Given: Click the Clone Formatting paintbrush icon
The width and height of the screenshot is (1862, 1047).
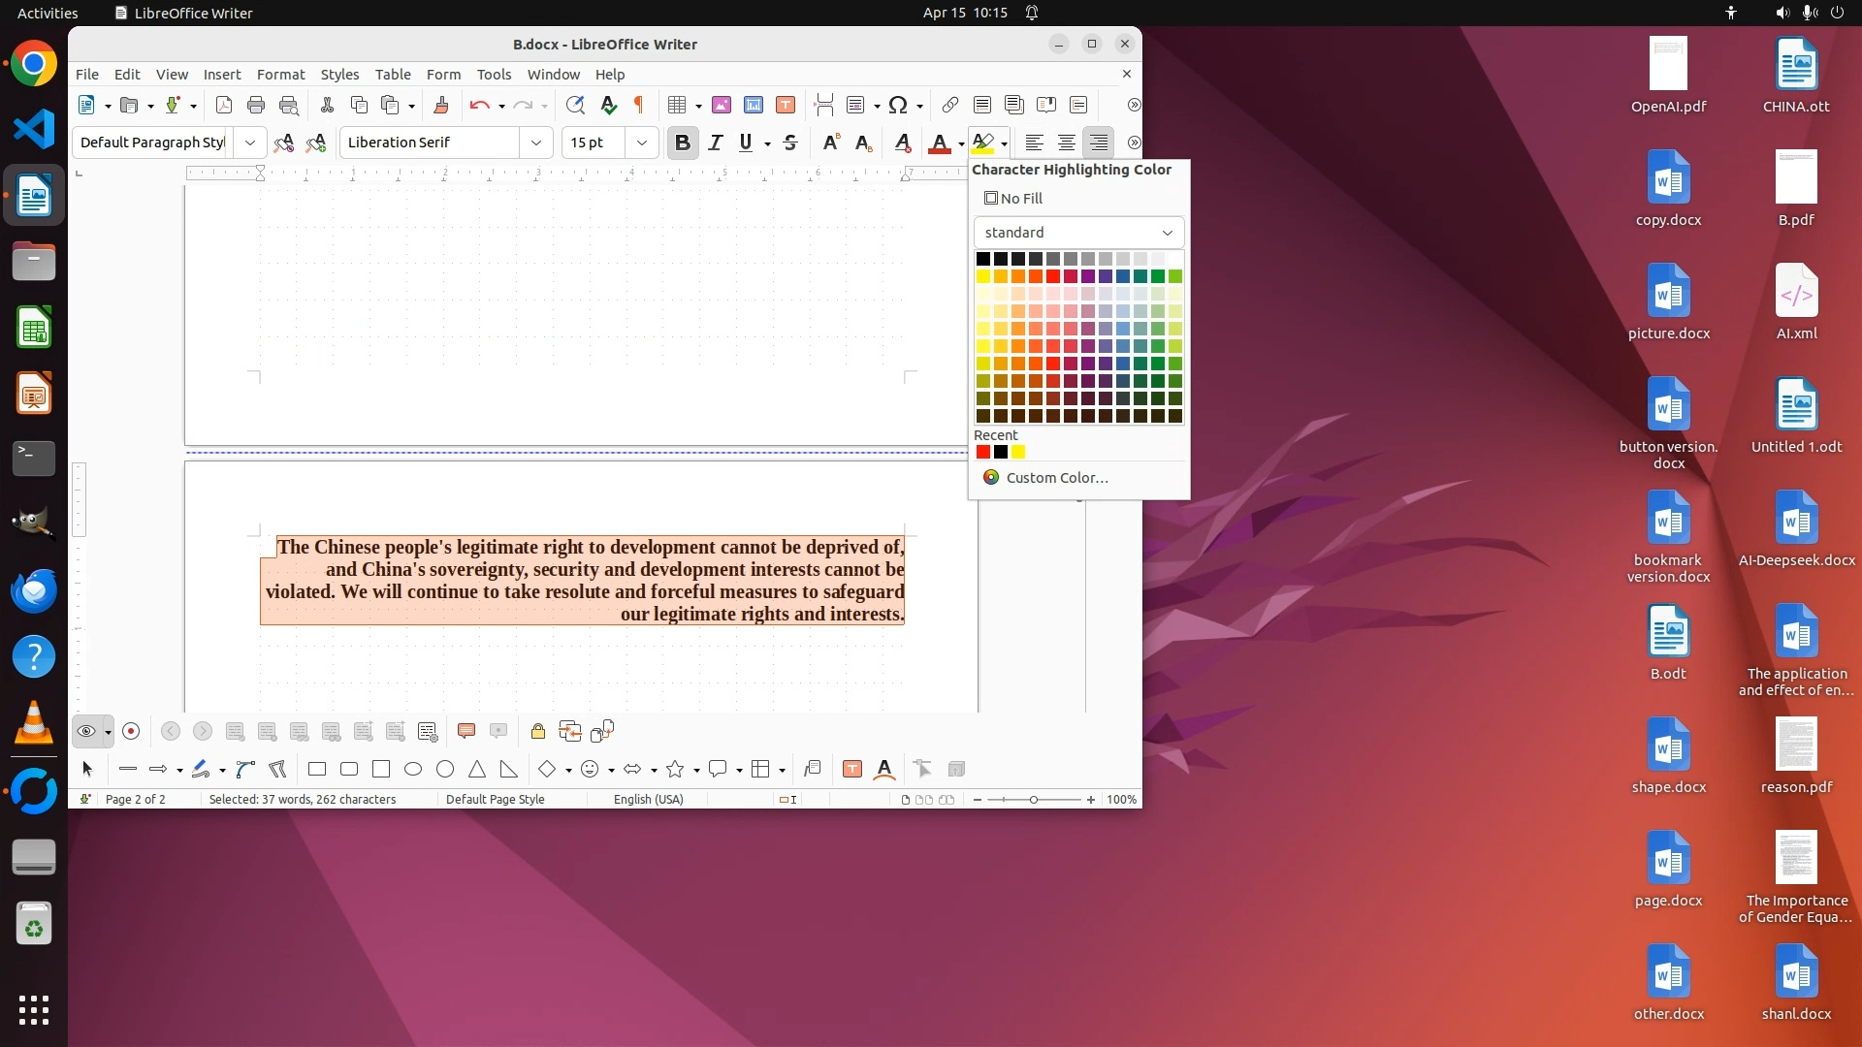Looking at the screenshot, I should [441, 105].
